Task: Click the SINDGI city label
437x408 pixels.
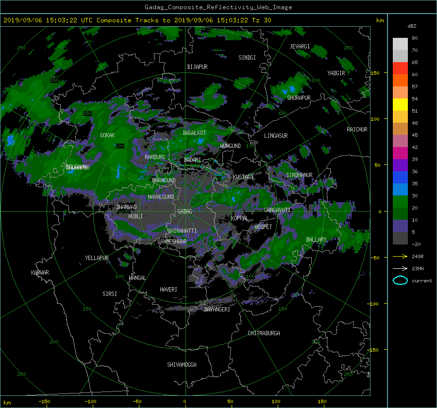Action: [x=247, y=58]
